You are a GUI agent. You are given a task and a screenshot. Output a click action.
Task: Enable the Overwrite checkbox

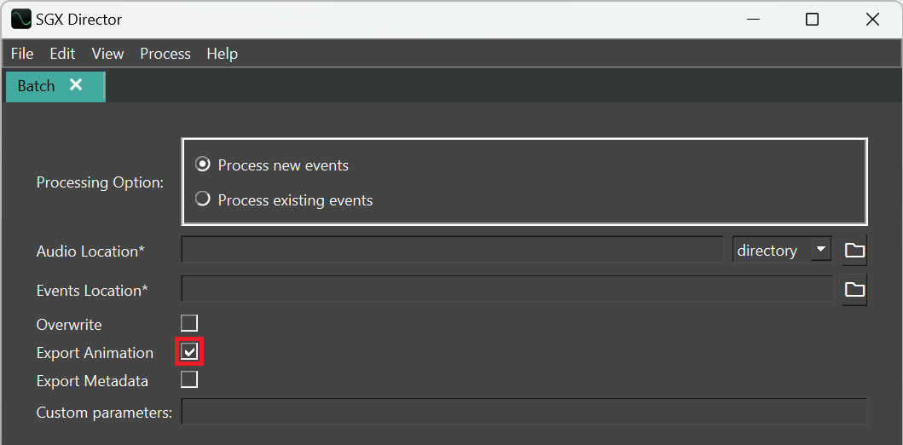[x=189, y=323]
